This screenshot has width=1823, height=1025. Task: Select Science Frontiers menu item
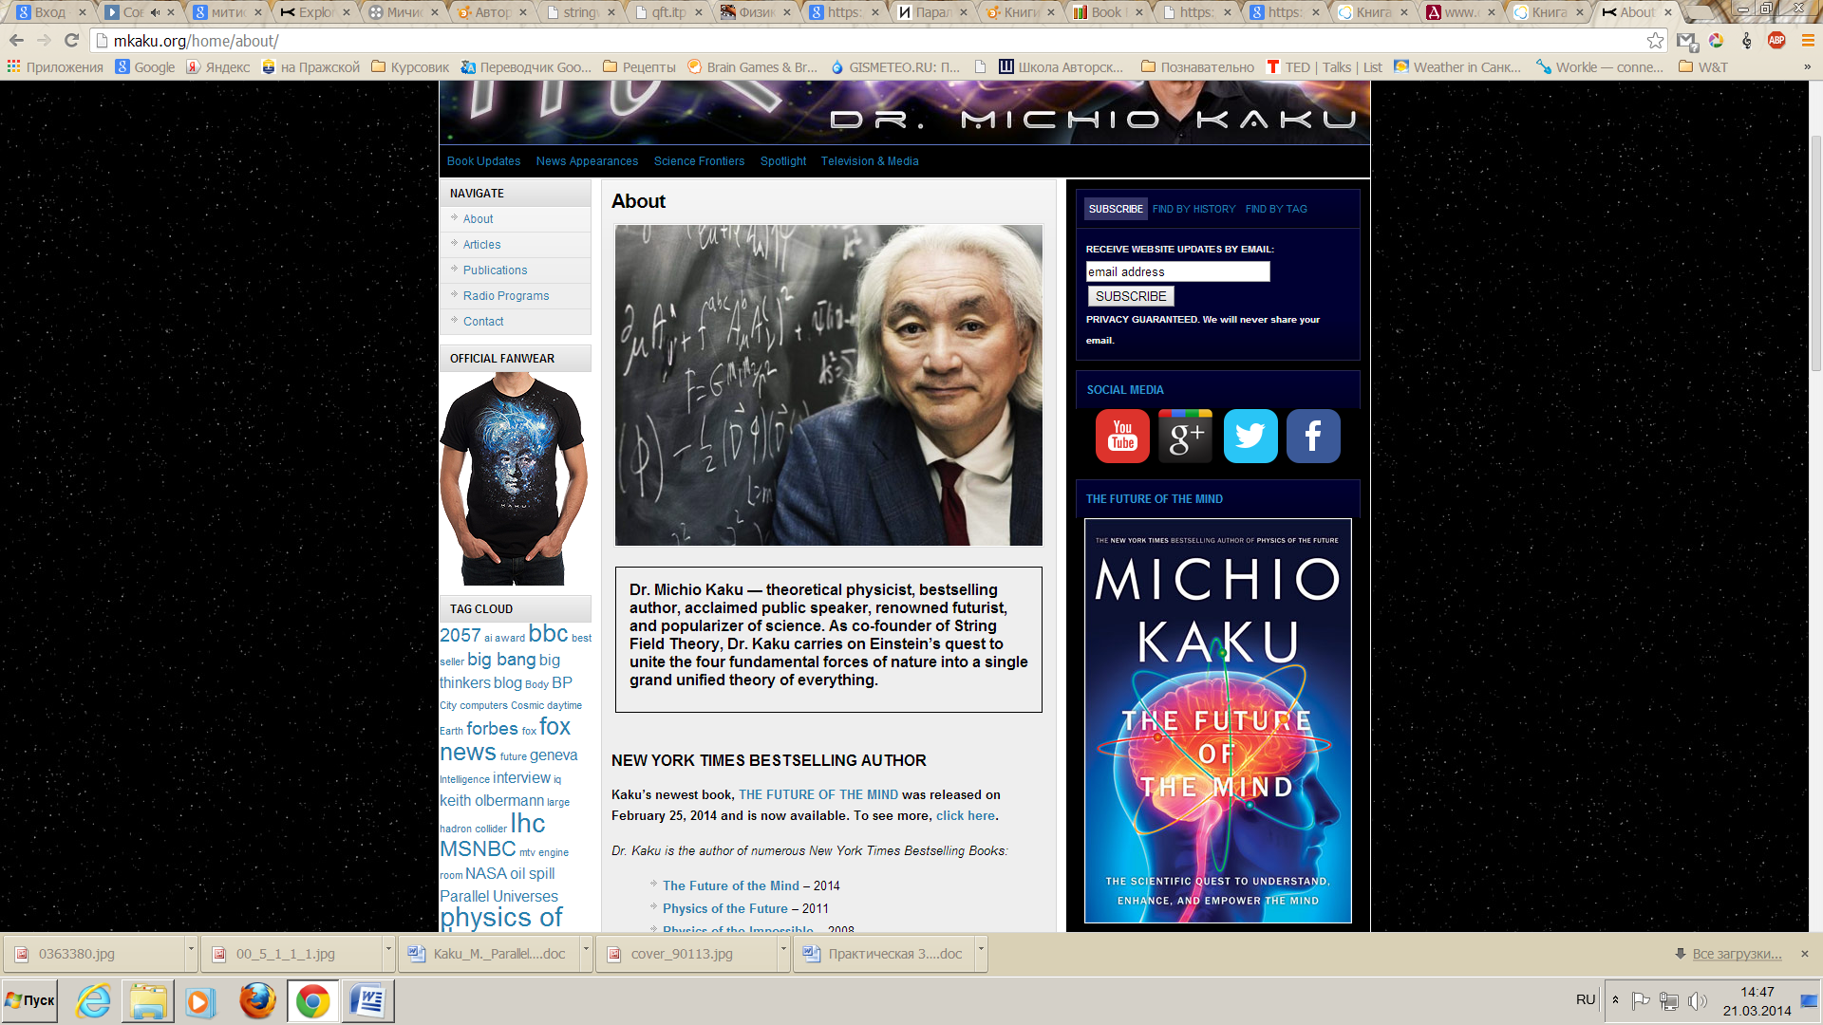pos(699,161)
